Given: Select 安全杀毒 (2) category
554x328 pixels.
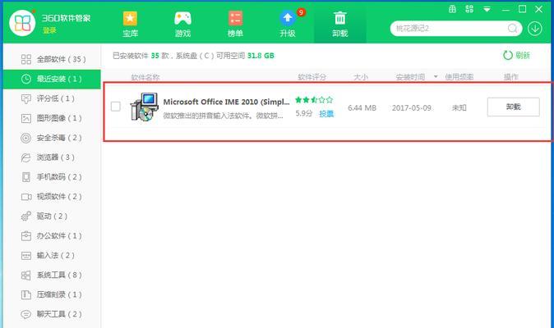Looking at the screenshot, I should (53, 138).
